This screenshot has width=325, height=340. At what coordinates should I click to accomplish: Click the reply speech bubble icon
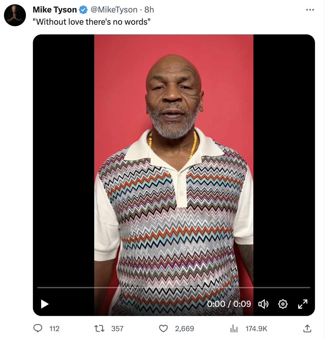[38, 328]
